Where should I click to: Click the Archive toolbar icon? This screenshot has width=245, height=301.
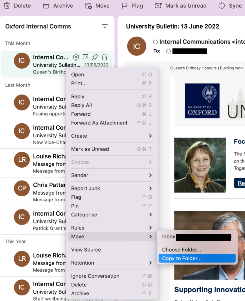pos(46,6)
